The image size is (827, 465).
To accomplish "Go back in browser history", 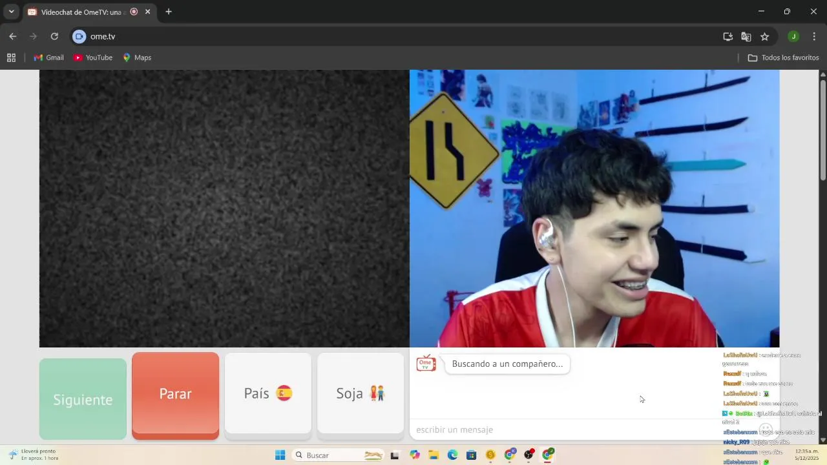I will (x=13, y=36).
